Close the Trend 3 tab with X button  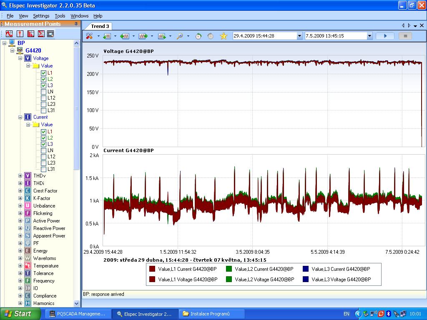click(422, 25)
